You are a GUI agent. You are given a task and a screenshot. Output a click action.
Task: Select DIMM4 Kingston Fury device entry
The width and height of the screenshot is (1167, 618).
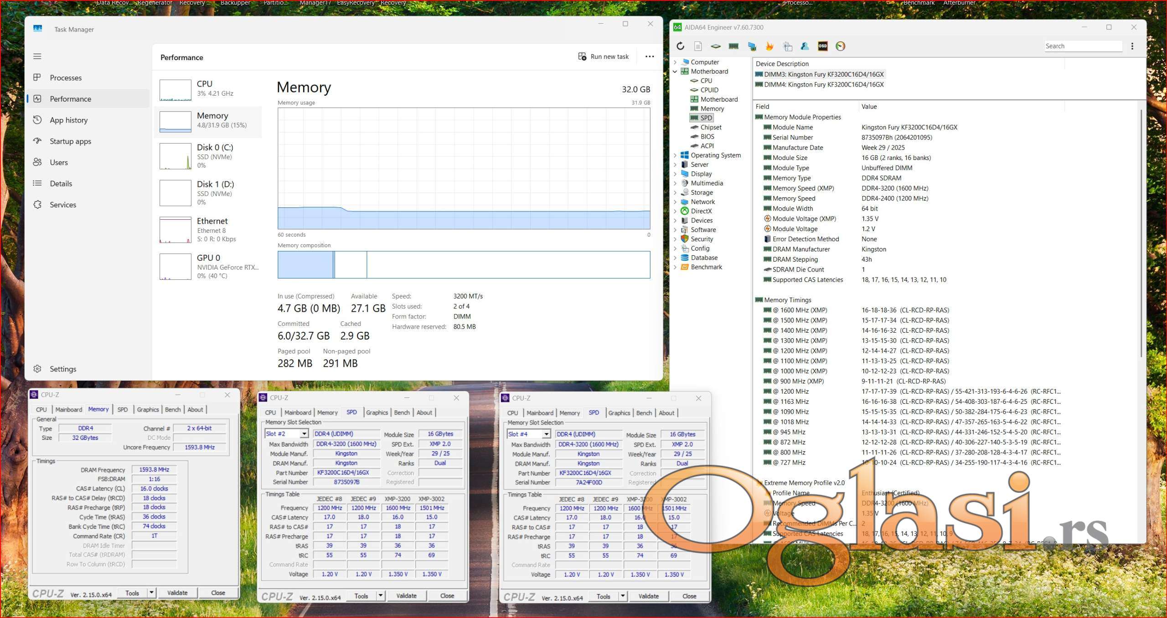(823, 84)
